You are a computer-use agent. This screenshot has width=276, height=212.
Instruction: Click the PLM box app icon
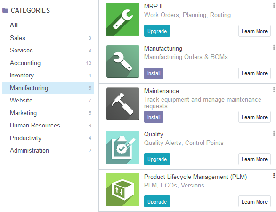123,190
